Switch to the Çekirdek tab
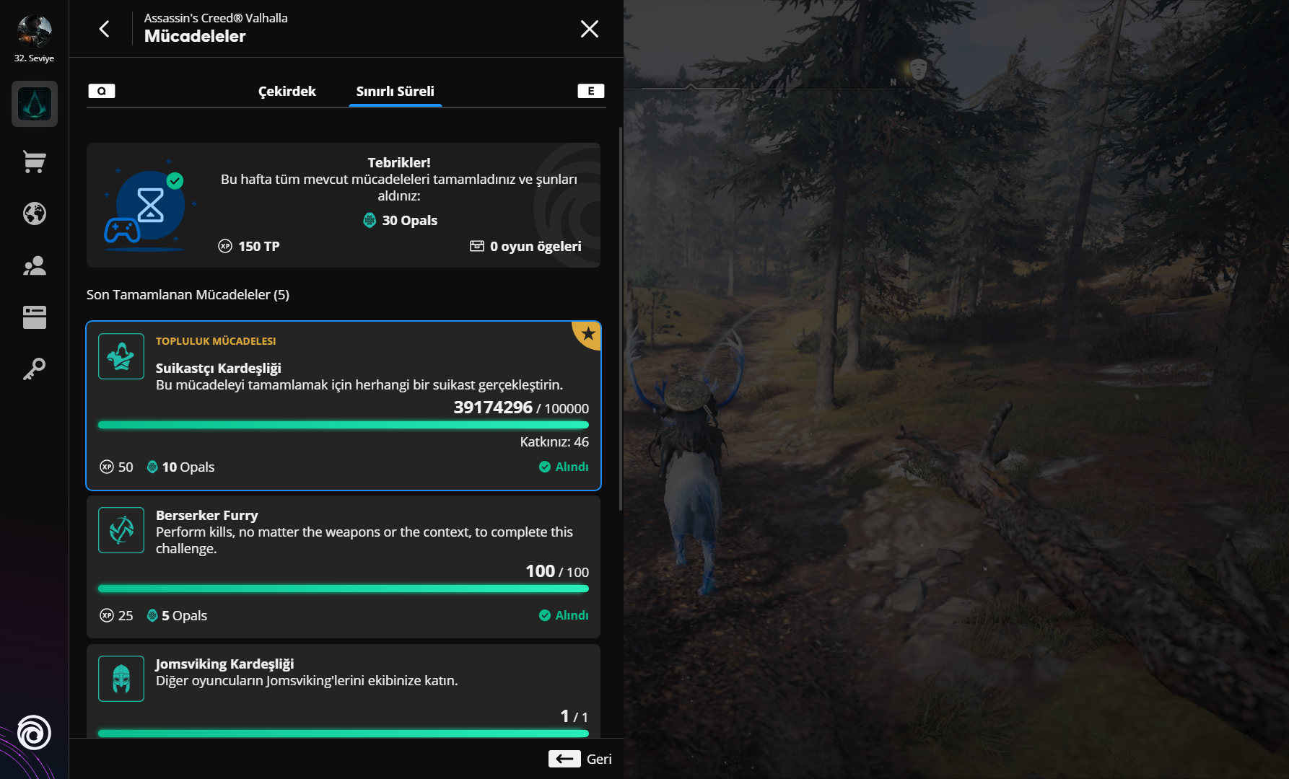 [x=287, y=92]
